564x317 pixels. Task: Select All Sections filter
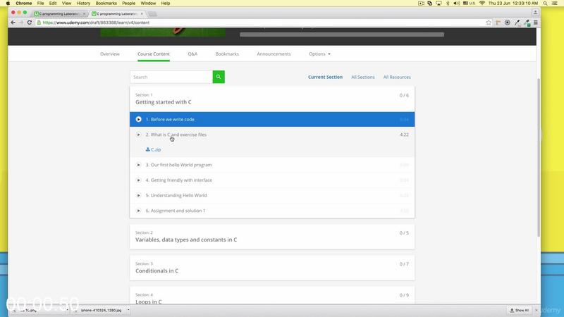tap(363, 77)
